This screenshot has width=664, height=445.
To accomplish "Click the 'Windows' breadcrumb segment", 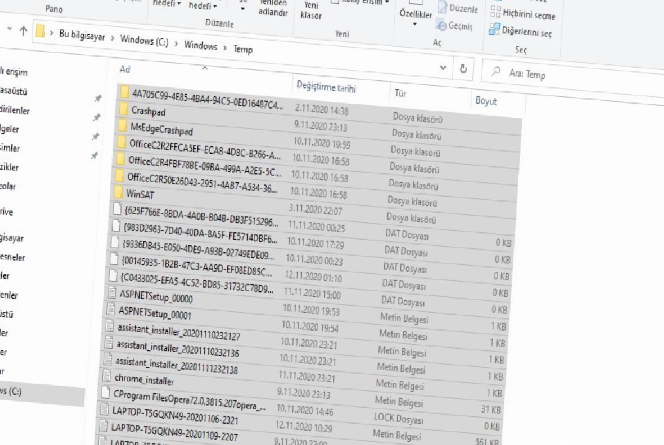I will (201, 45).
